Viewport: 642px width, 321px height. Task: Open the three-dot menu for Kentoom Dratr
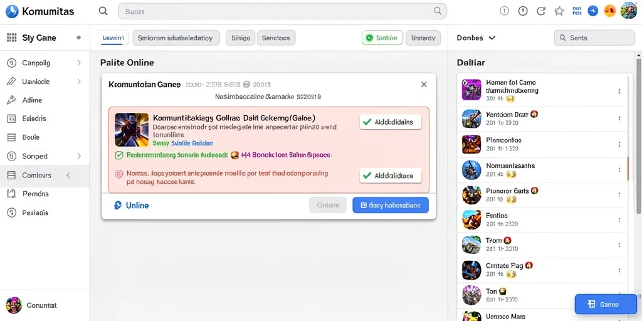point(619,118)
